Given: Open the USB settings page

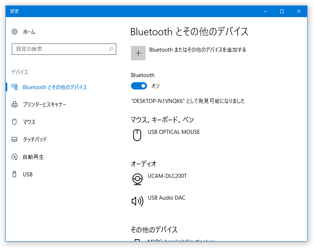Looking at the screenshot, I should point(28,174).
